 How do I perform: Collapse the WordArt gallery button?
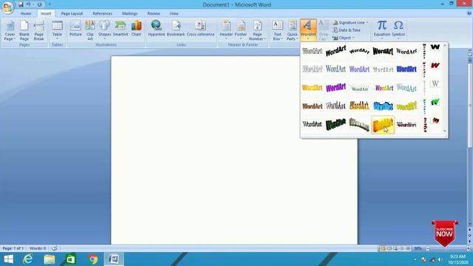pos(308,30)
